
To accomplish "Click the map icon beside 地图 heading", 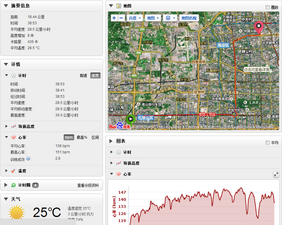I will (118, 6).
